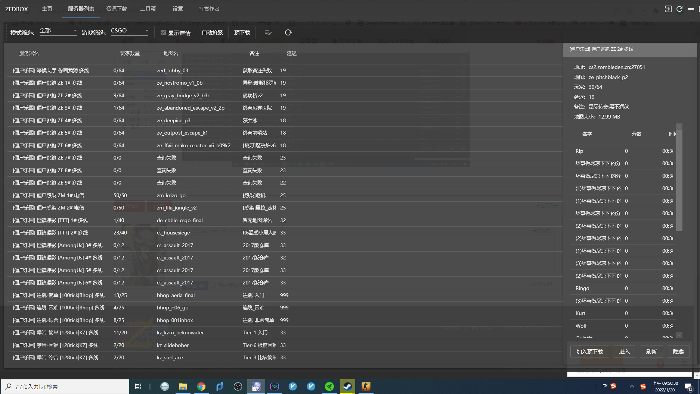Select player Wolf in the player list
Image resolution: width=700 pixels, height=394 pixels.
pos(623,326)
